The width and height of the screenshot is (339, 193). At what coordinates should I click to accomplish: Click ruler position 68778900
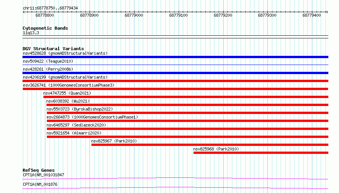89,15
